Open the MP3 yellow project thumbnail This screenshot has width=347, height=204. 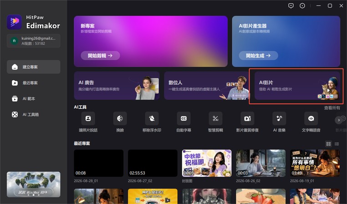click(153, 196)
